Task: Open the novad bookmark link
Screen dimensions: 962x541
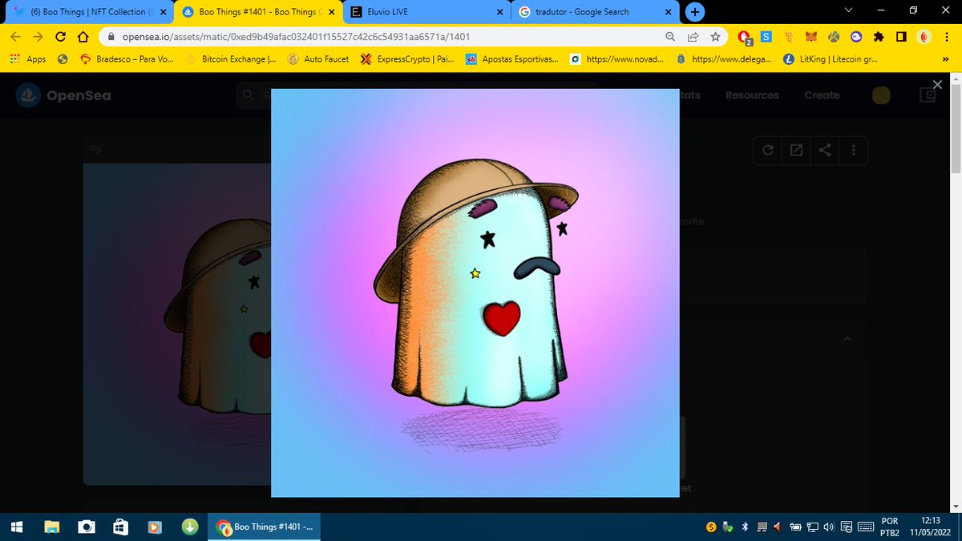Action: coord(616,59)
